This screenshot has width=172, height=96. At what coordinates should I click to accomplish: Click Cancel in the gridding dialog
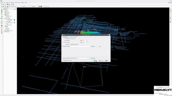coord(101,61)
